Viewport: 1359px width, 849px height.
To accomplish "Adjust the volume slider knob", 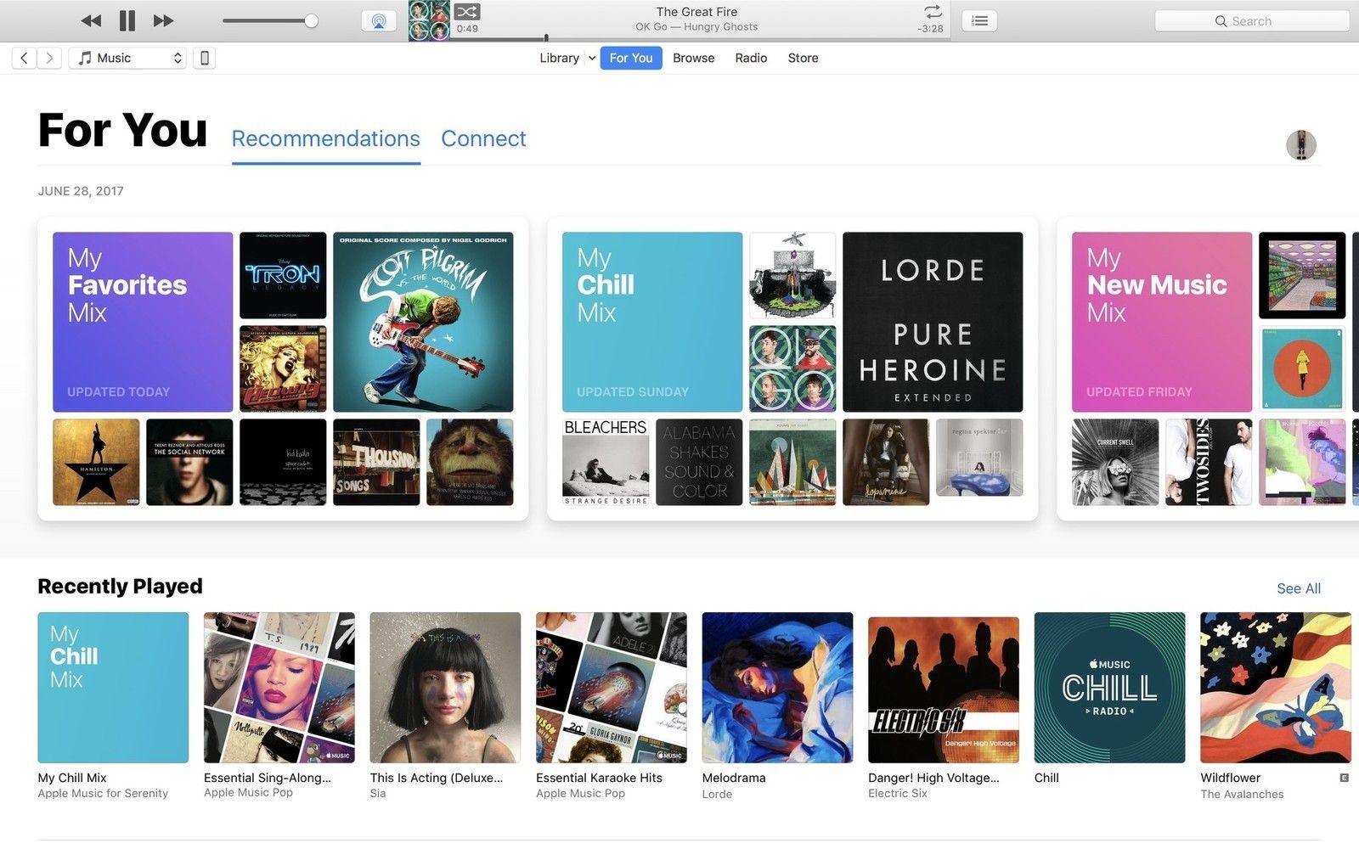I will click(x=312, y=21).
